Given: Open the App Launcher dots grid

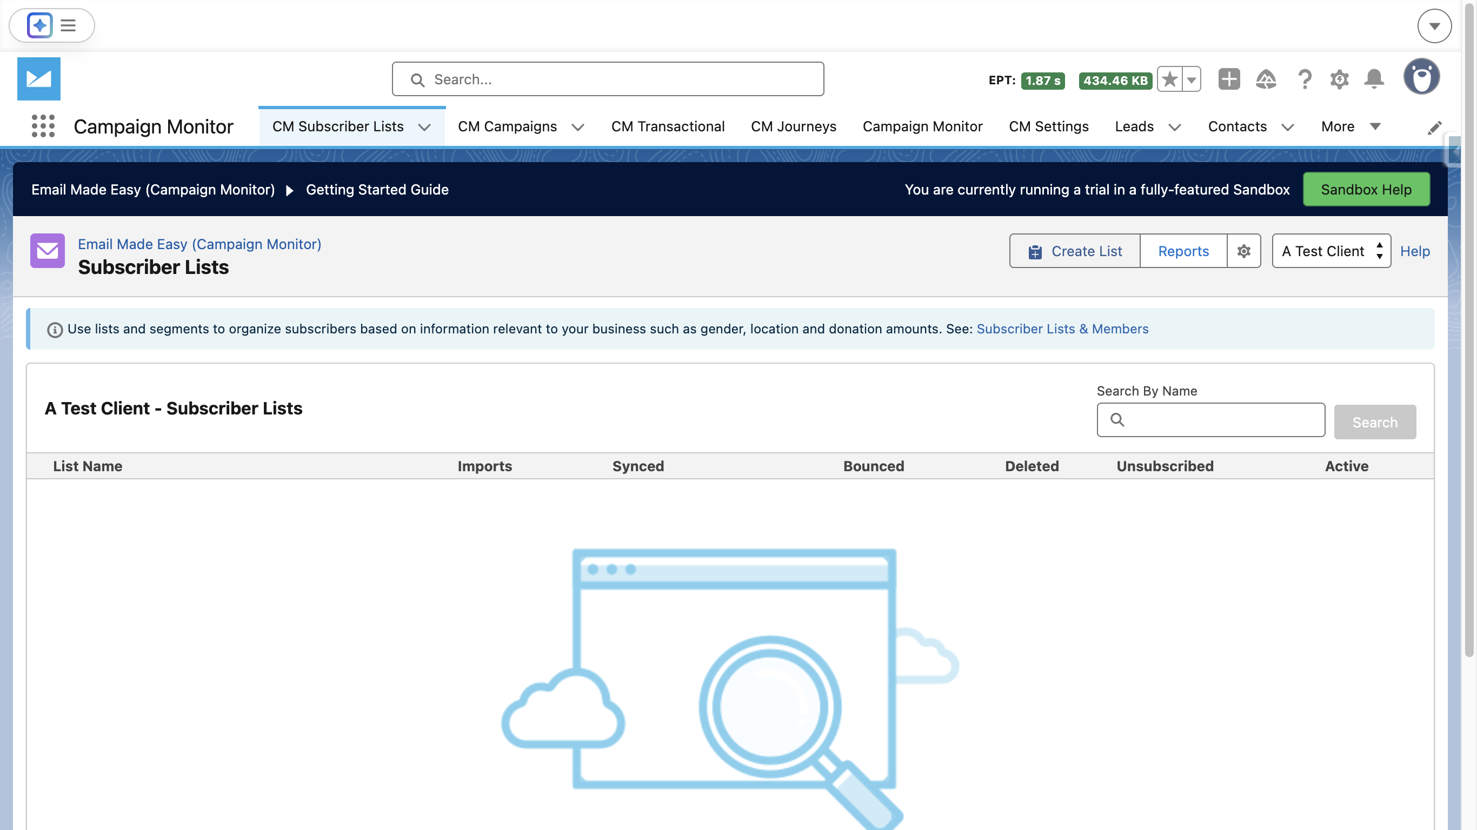Looking at the screenshot, I should tap(43, 126).
